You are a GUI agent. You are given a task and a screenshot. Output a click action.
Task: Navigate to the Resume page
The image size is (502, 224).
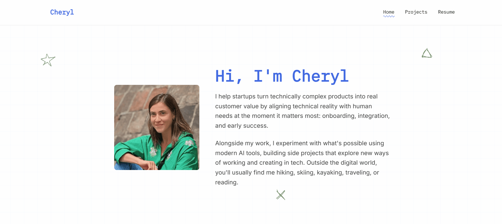pyautogui.click(x=446, y=12)
